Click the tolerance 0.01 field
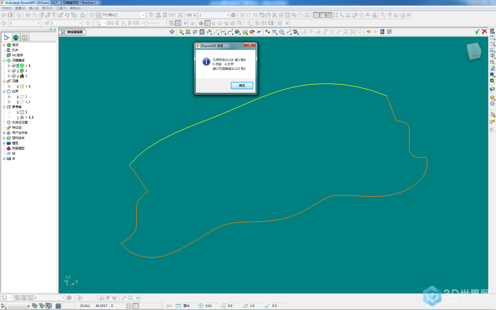 [x=212, y=306]
